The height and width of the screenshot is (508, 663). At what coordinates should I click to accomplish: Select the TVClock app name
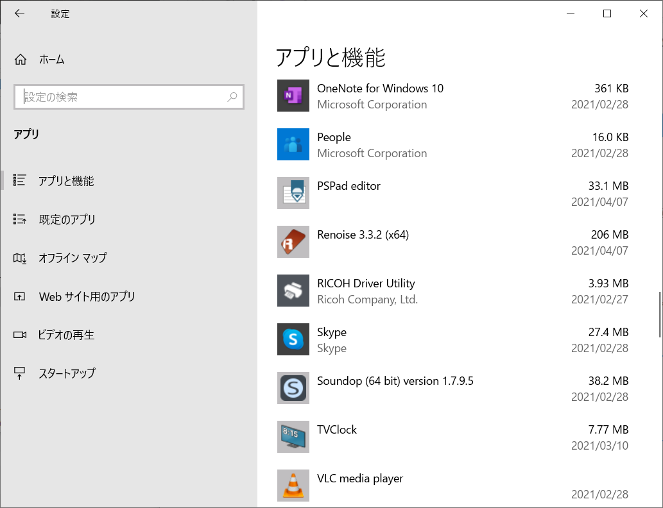pyautogui.click(x=337, y=429)
